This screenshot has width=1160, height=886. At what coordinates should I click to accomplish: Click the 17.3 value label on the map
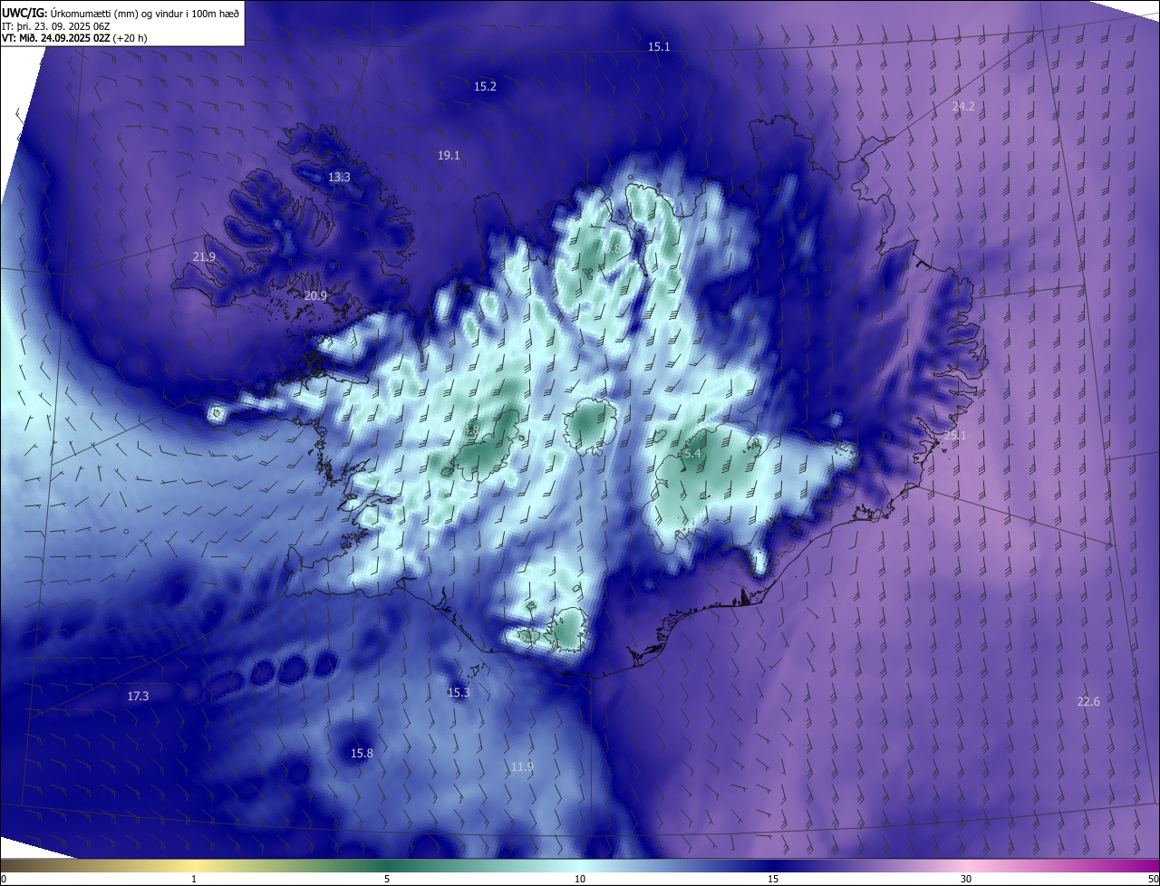pos(138,696)
